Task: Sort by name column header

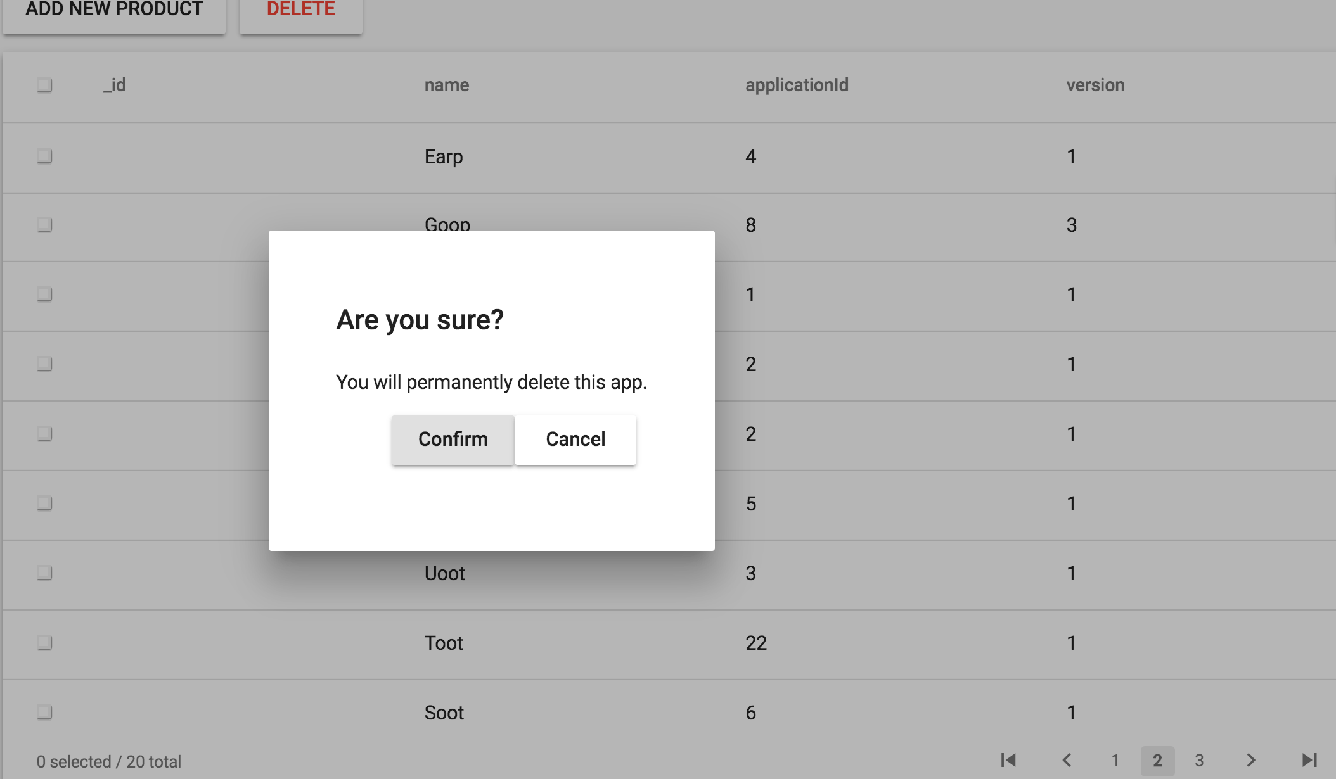Action: tap(447, 85)
